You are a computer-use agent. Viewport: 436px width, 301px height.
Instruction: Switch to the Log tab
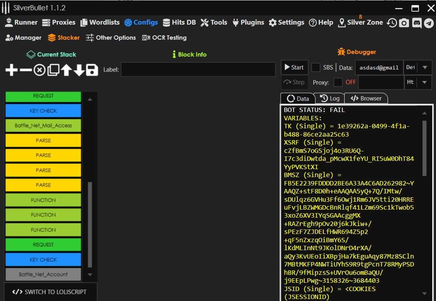point(330,98)
